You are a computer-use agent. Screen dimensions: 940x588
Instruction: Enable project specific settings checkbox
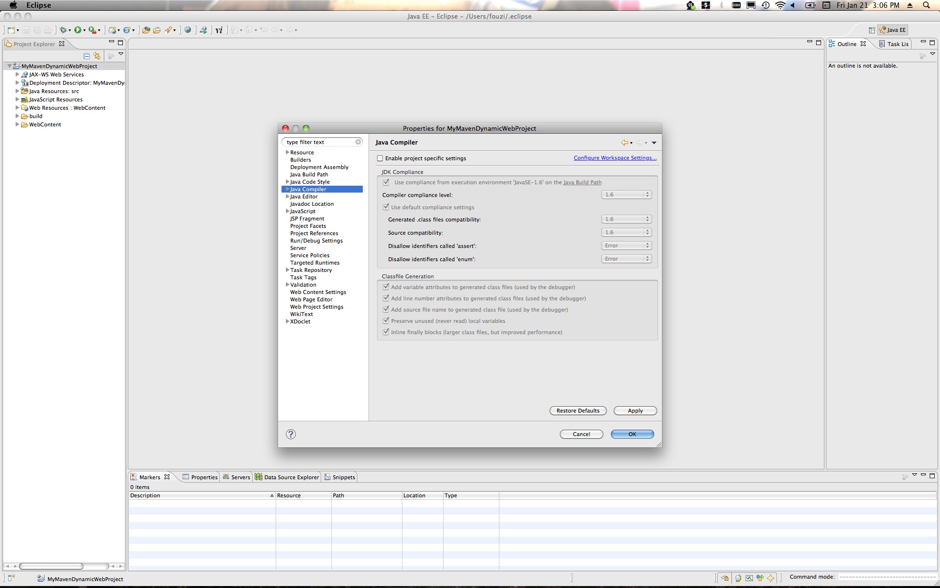tap(380, 158)
